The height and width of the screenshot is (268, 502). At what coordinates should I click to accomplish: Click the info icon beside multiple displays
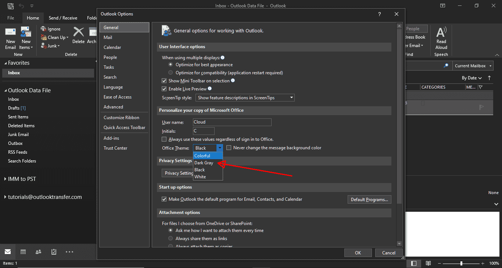pyautogui.click(x=222, y=58)
